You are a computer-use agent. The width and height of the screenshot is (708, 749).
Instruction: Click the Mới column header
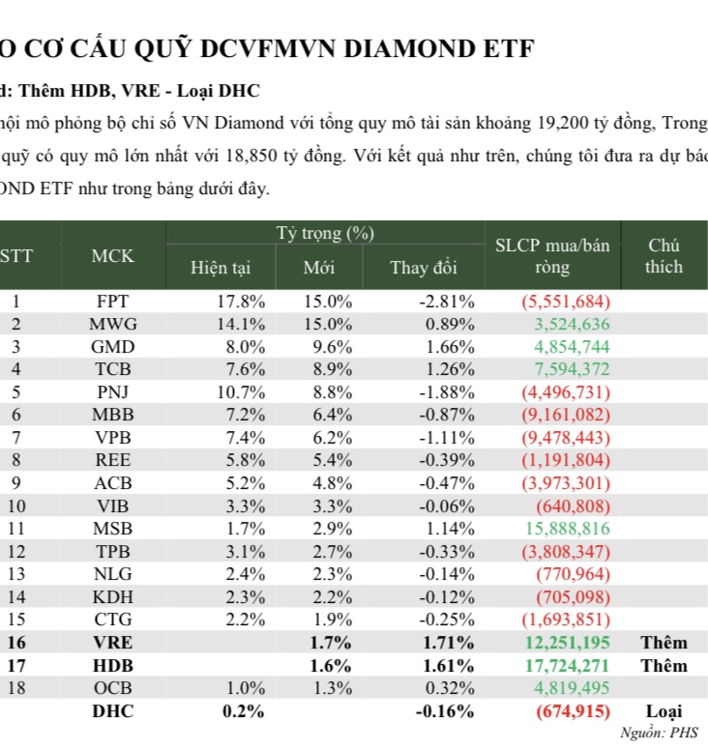click(x=319, y=268)
